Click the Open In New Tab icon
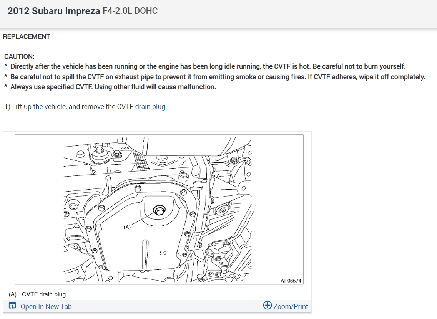This screenshot has height=319, width=437. [12, 306]
